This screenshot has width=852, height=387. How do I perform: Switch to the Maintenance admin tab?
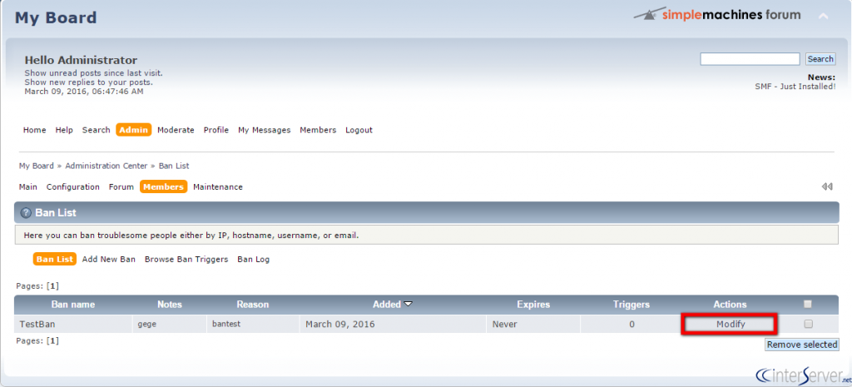tap(218, 186)
